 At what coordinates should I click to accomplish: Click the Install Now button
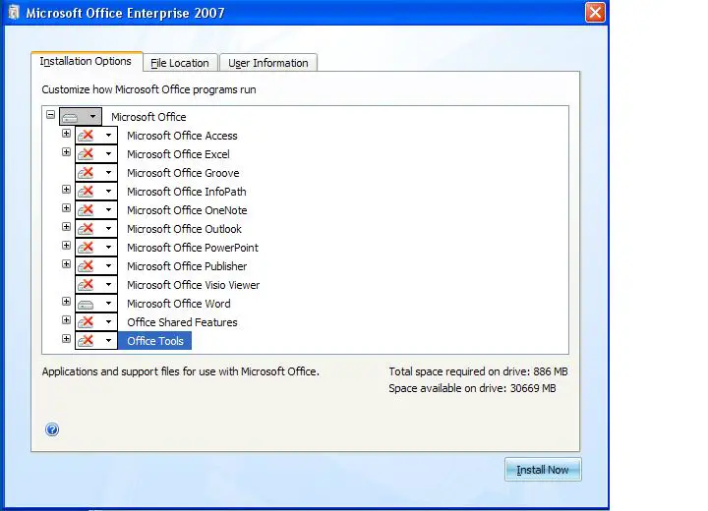(543, 470)
